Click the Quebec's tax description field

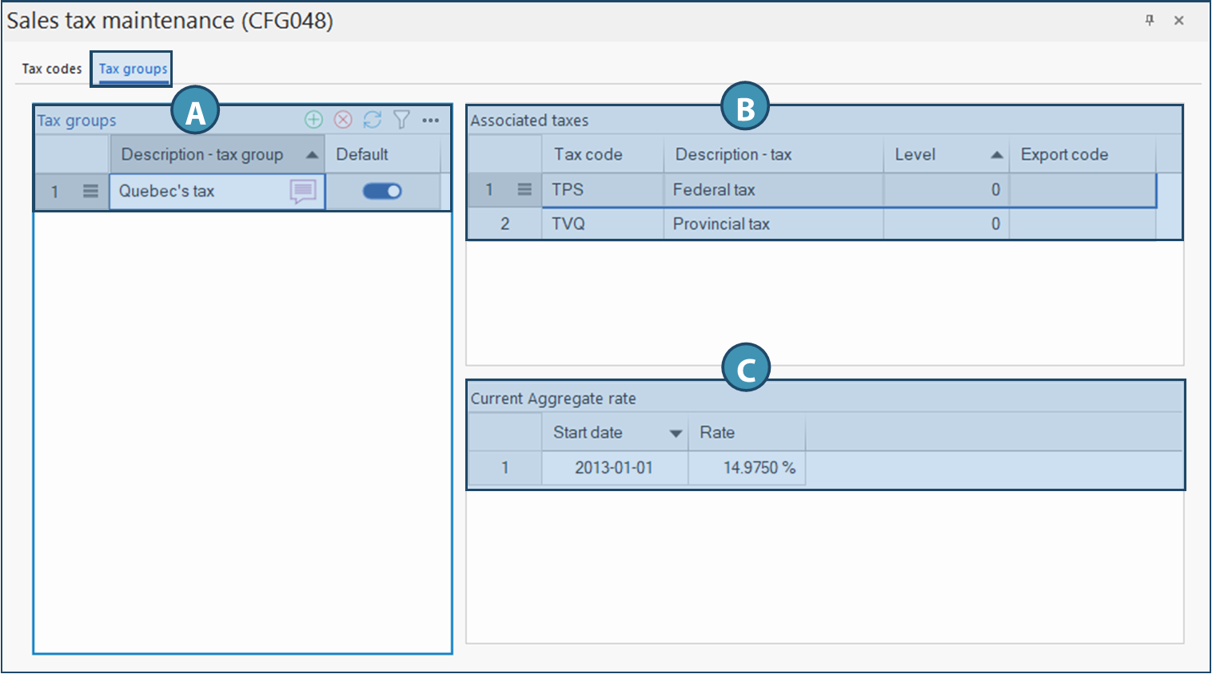click(200, 191)
